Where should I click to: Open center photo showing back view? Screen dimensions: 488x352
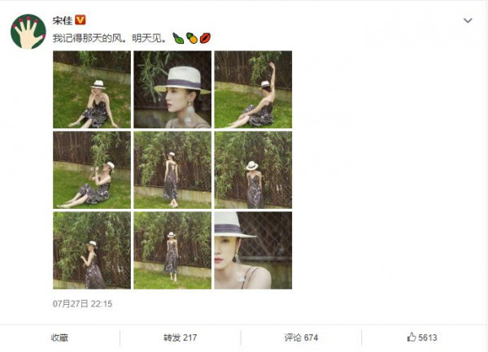tap(172, 170)
